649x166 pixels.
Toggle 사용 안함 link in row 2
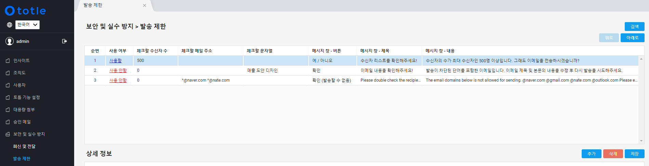[x=118, y=70]
